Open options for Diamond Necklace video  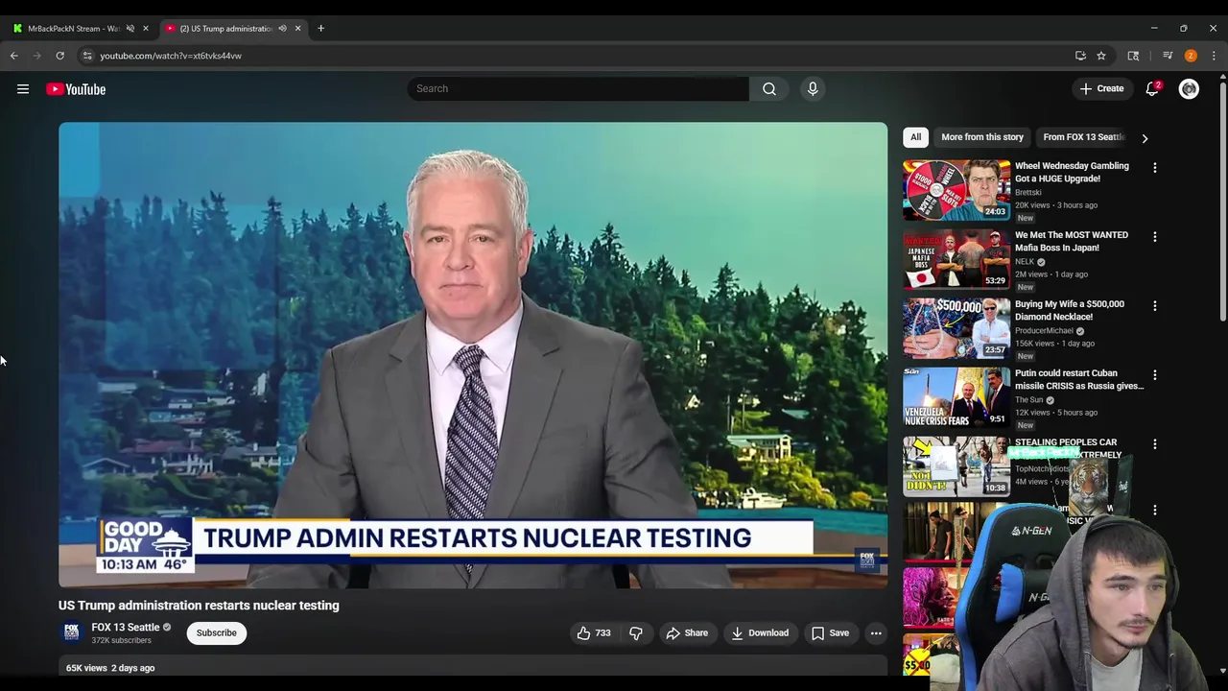click(1154, 305)
